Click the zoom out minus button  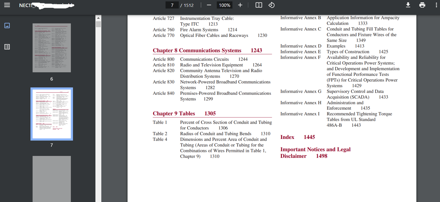click(x=209, y=5)
